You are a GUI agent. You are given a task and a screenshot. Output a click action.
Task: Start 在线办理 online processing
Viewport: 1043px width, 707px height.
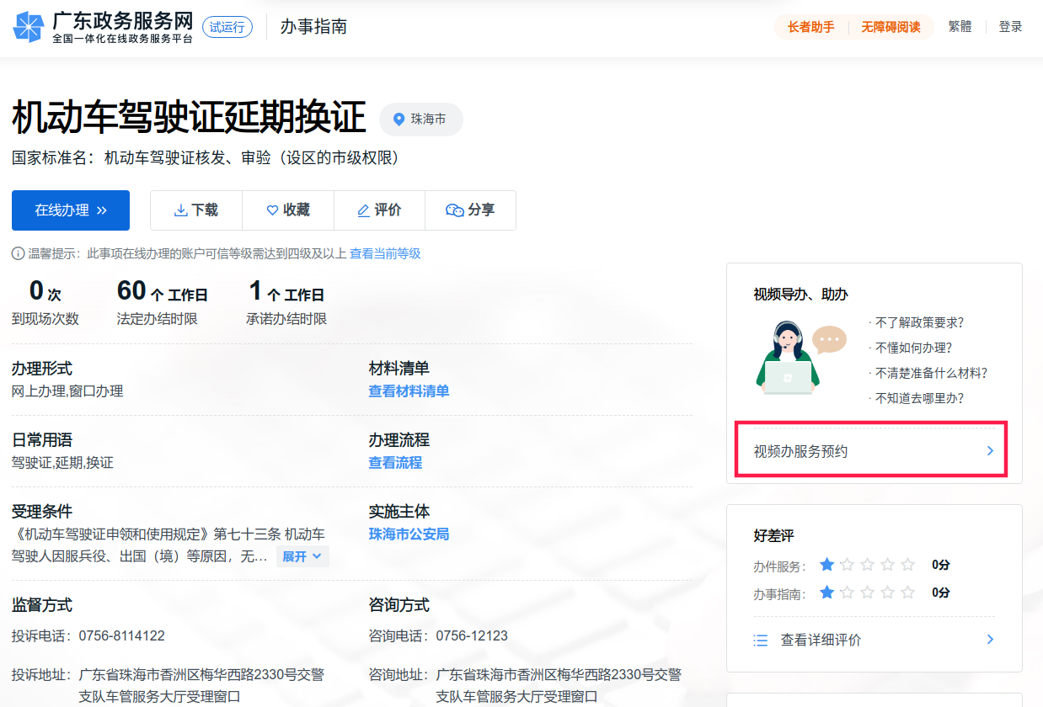(71, 210)
